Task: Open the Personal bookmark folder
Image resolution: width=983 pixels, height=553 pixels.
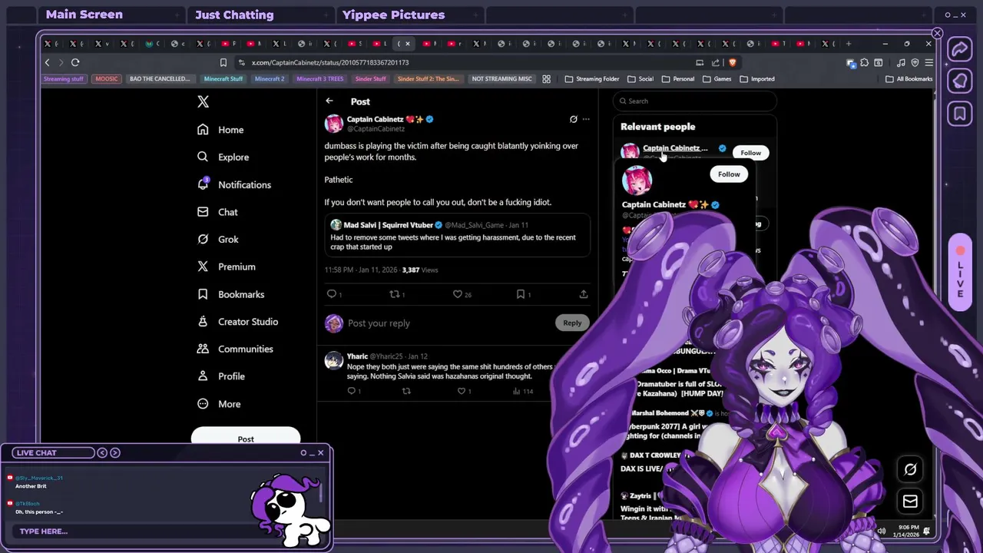Action: pos(677,78)
